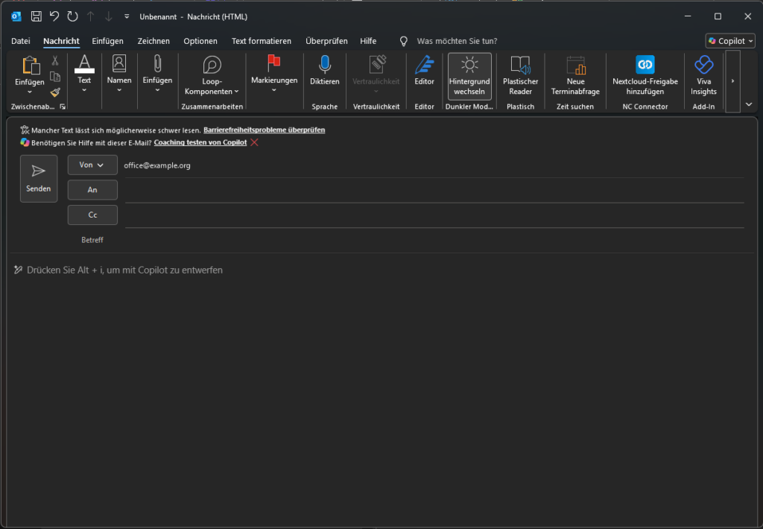Activate the format painter brush
The image size is (763, 529).
[55, 92]
